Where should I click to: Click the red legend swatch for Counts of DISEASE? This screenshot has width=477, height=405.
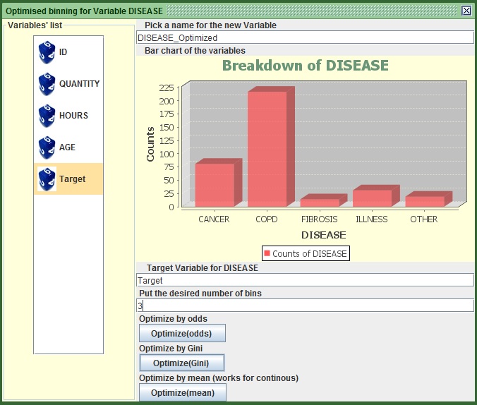(x=267, y=253)
